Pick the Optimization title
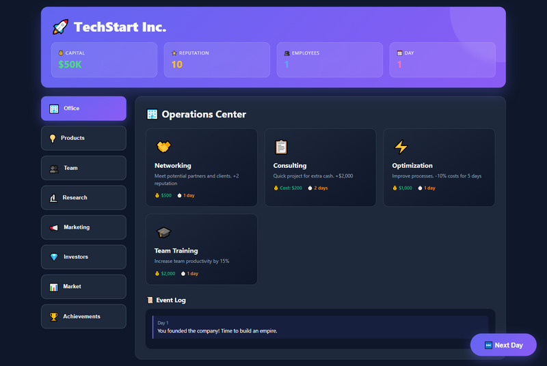The width and height of the screenshot is (547, 366). pyautogui.click(x=412, y=165)
